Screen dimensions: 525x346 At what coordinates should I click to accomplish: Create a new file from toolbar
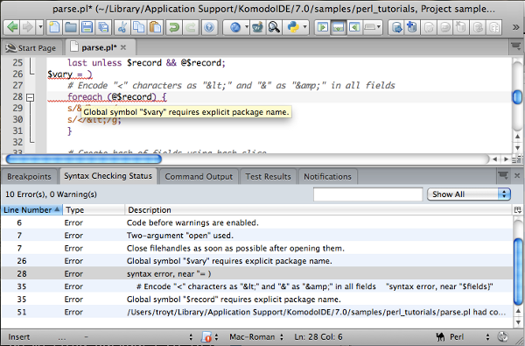[x=54, y=27]
